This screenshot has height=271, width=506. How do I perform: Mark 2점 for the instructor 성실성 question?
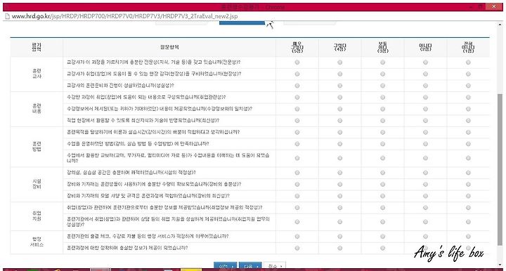[x=425, y=86]
